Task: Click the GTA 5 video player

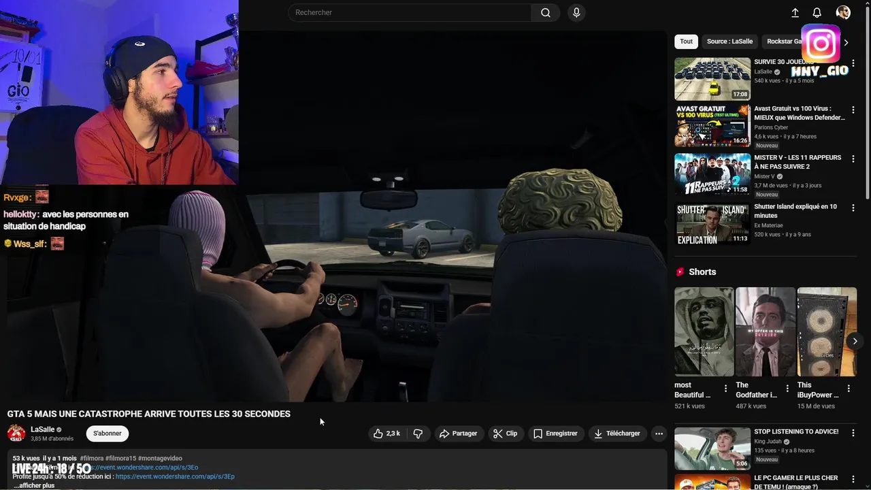Action: (x=337, y=216)
